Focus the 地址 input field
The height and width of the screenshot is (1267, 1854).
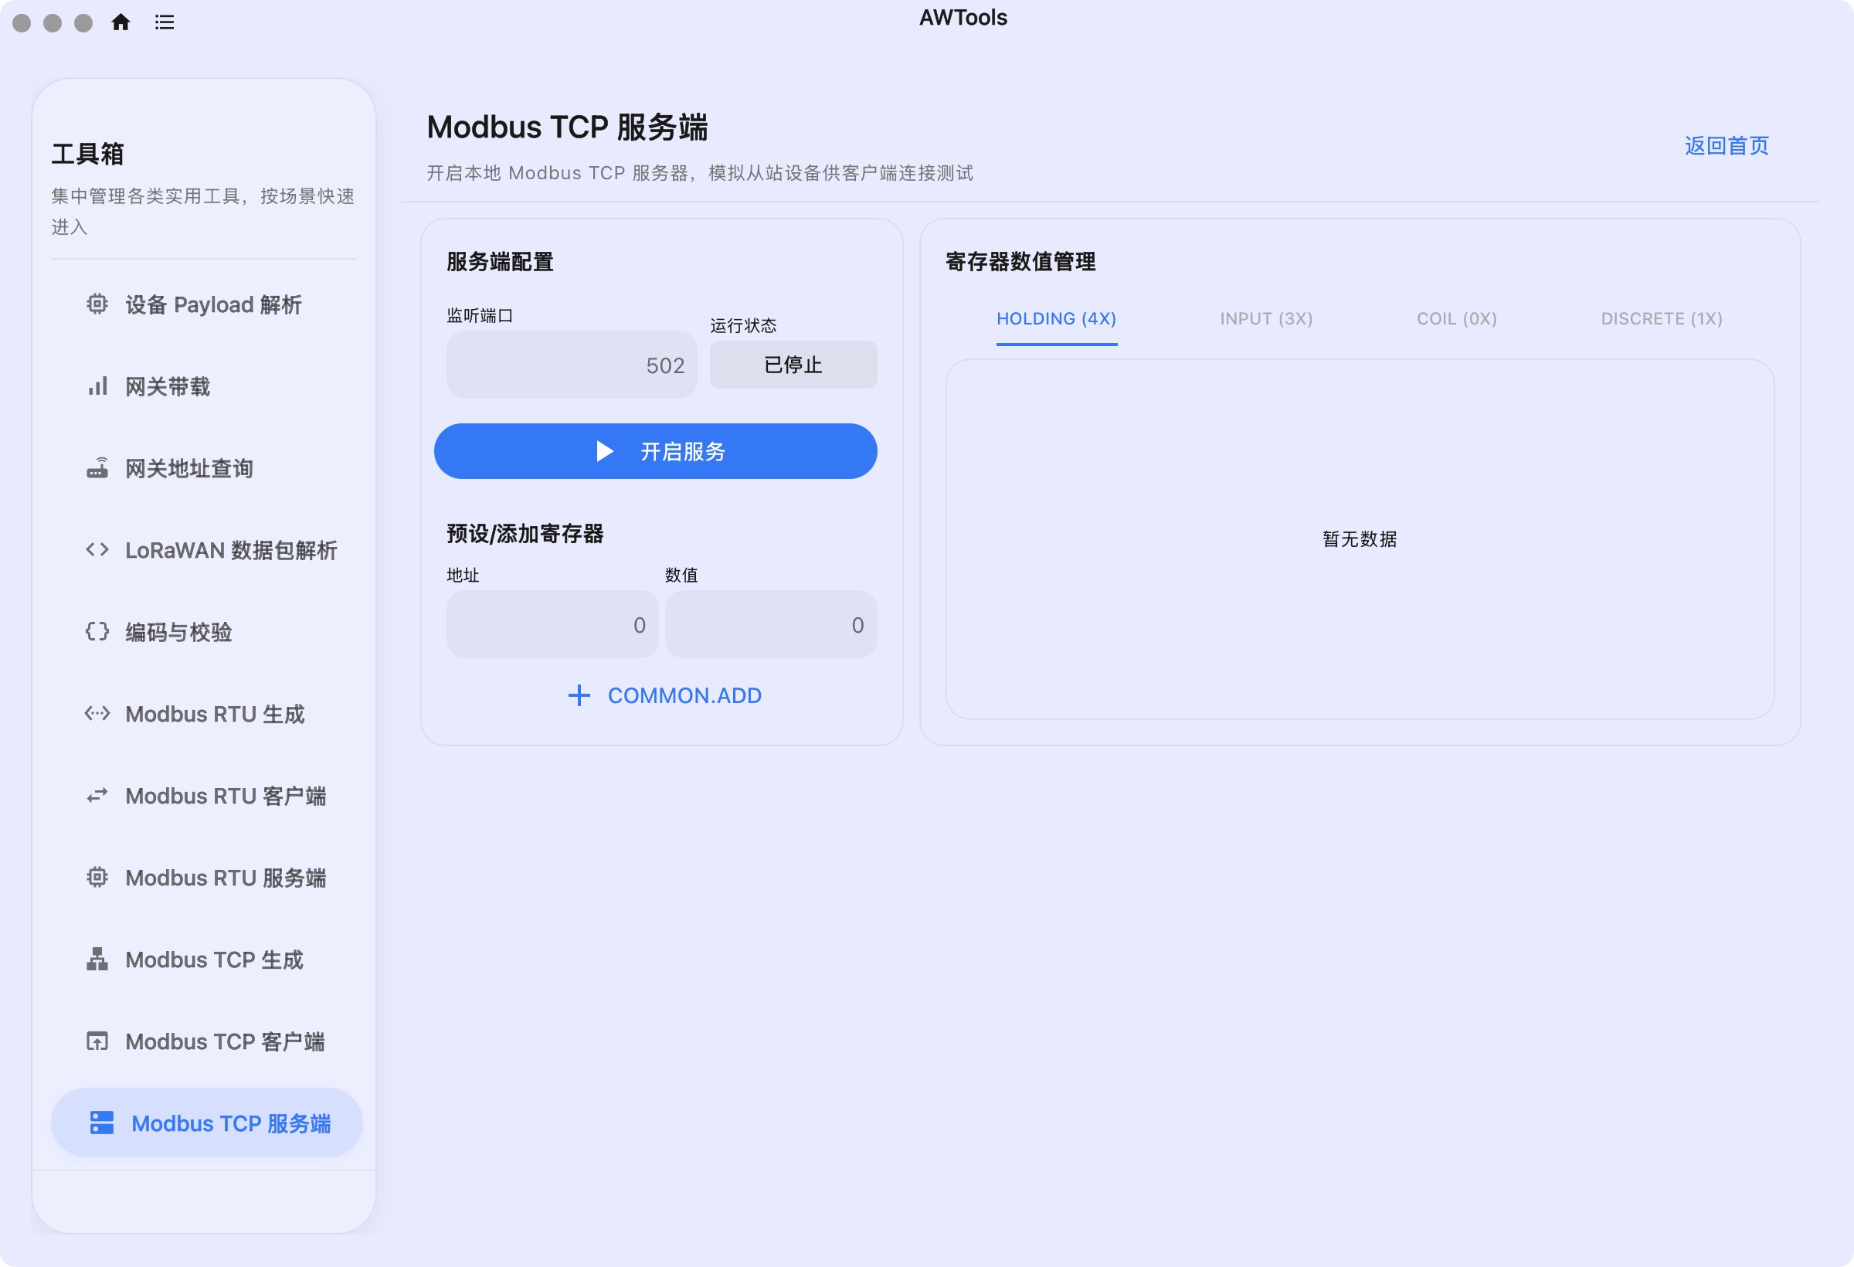[553, 625]
